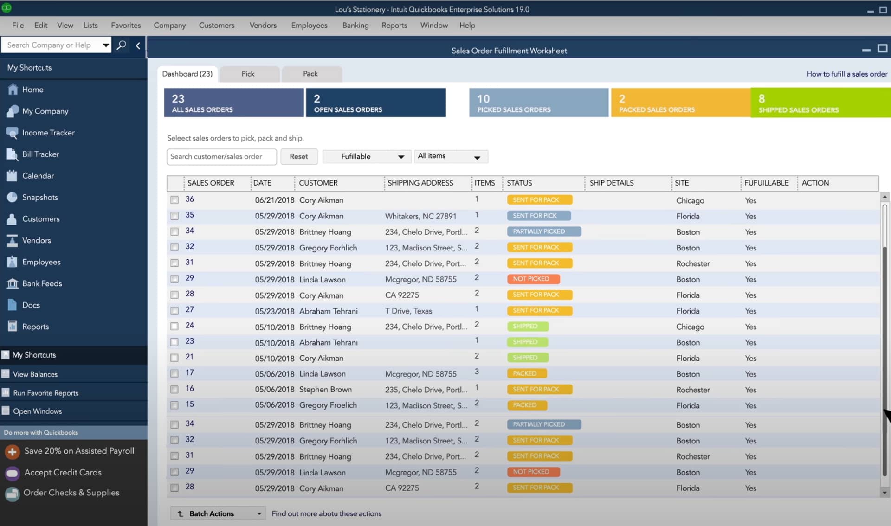Open Snapshots icon in sidebar
891x526 pixels.
coord(13,197)
